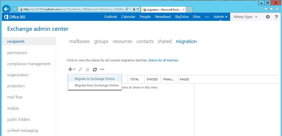Viewport: 282px width, 136px height.
Task: Open browser Favorites star icon
Action: [271, 9]
